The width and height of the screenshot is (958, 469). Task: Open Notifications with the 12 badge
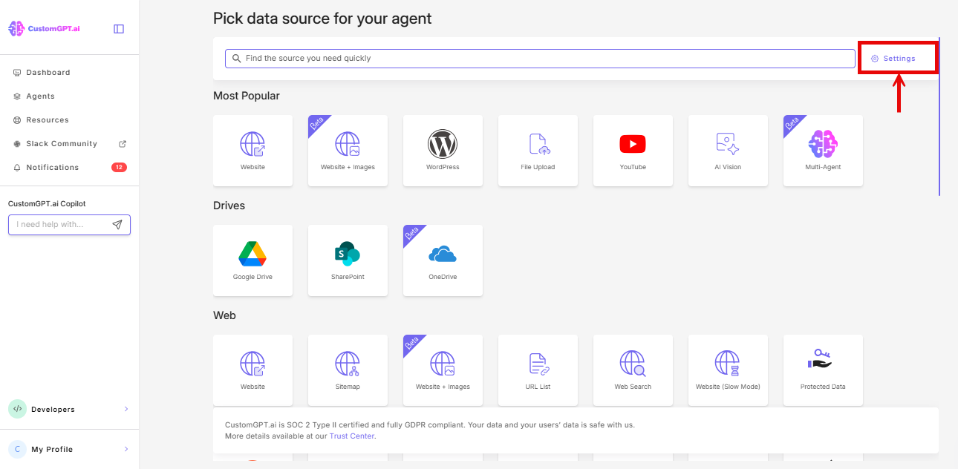pos(50,167)
